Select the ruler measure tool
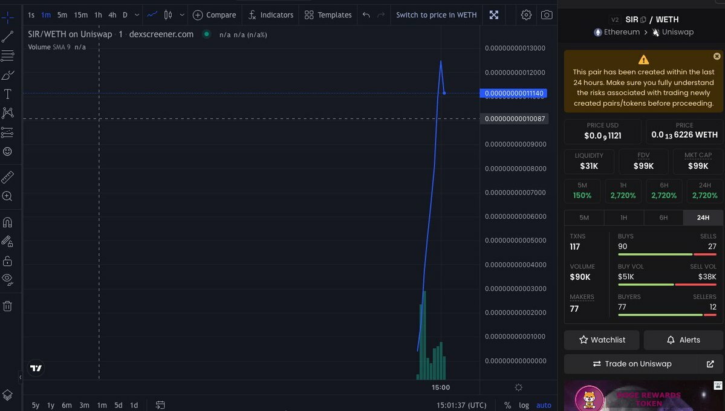The image size is (725, 411). pyautogui.click(x=7, y=177)
